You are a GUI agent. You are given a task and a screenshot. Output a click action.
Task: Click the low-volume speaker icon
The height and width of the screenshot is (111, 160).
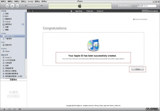coord(26,6)
